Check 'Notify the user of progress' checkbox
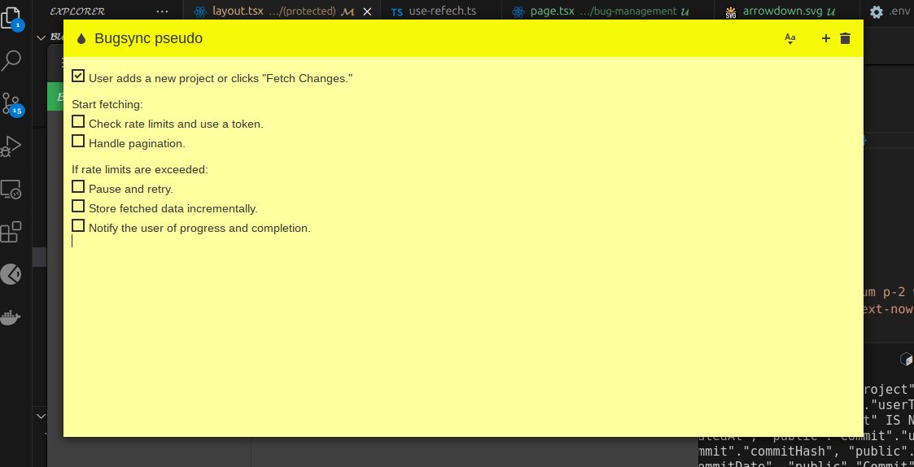Viewport: 914px width, 467px height. pos(78,225)
